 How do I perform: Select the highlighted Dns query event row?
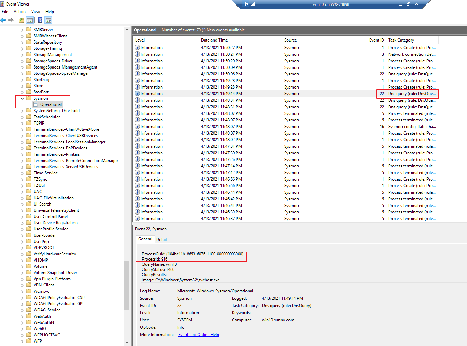pos(243,93)
